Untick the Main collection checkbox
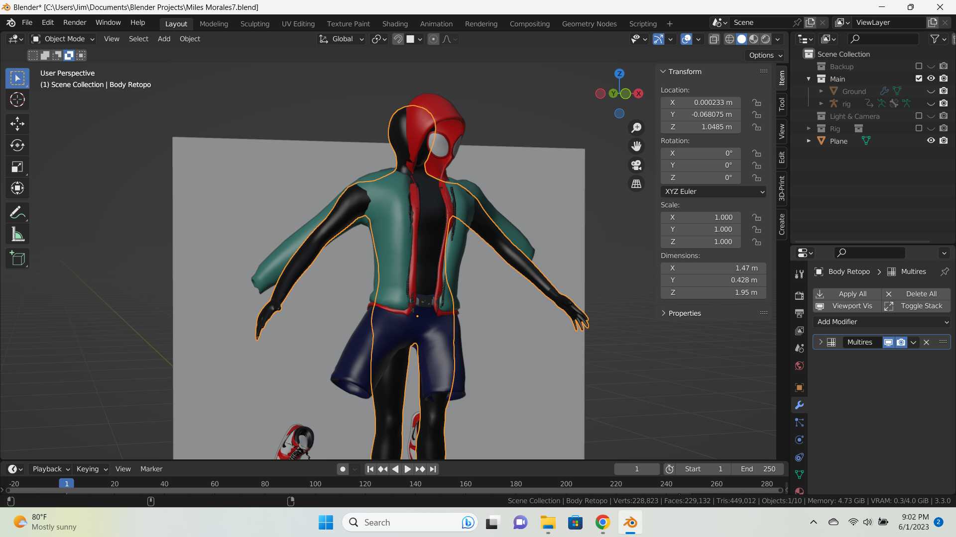Image resolution: width=956 pixels, height=537 pixels. (x=919, y=79)
